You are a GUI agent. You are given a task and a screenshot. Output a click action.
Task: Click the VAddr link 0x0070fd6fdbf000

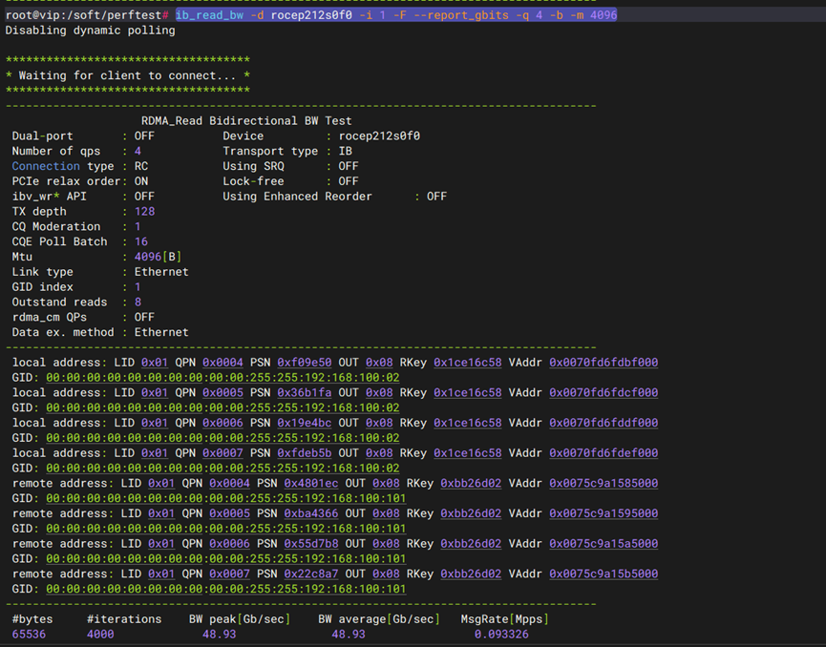603,363
